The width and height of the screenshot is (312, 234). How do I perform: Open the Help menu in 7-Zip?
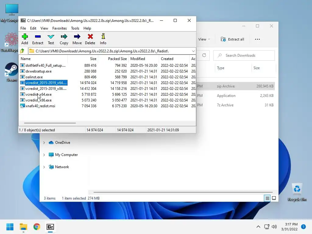(87, 28)
